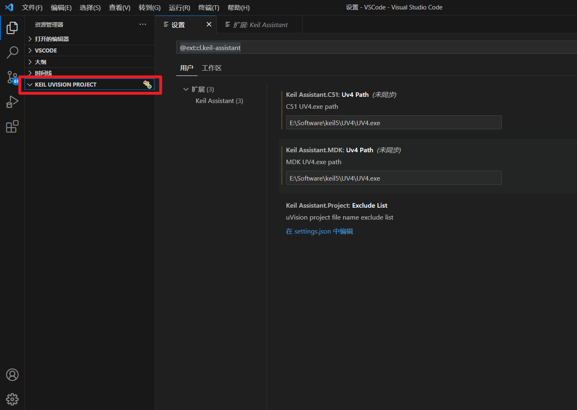
Task: Open the 编辑(E) menu
Action: tap(61, 8)
